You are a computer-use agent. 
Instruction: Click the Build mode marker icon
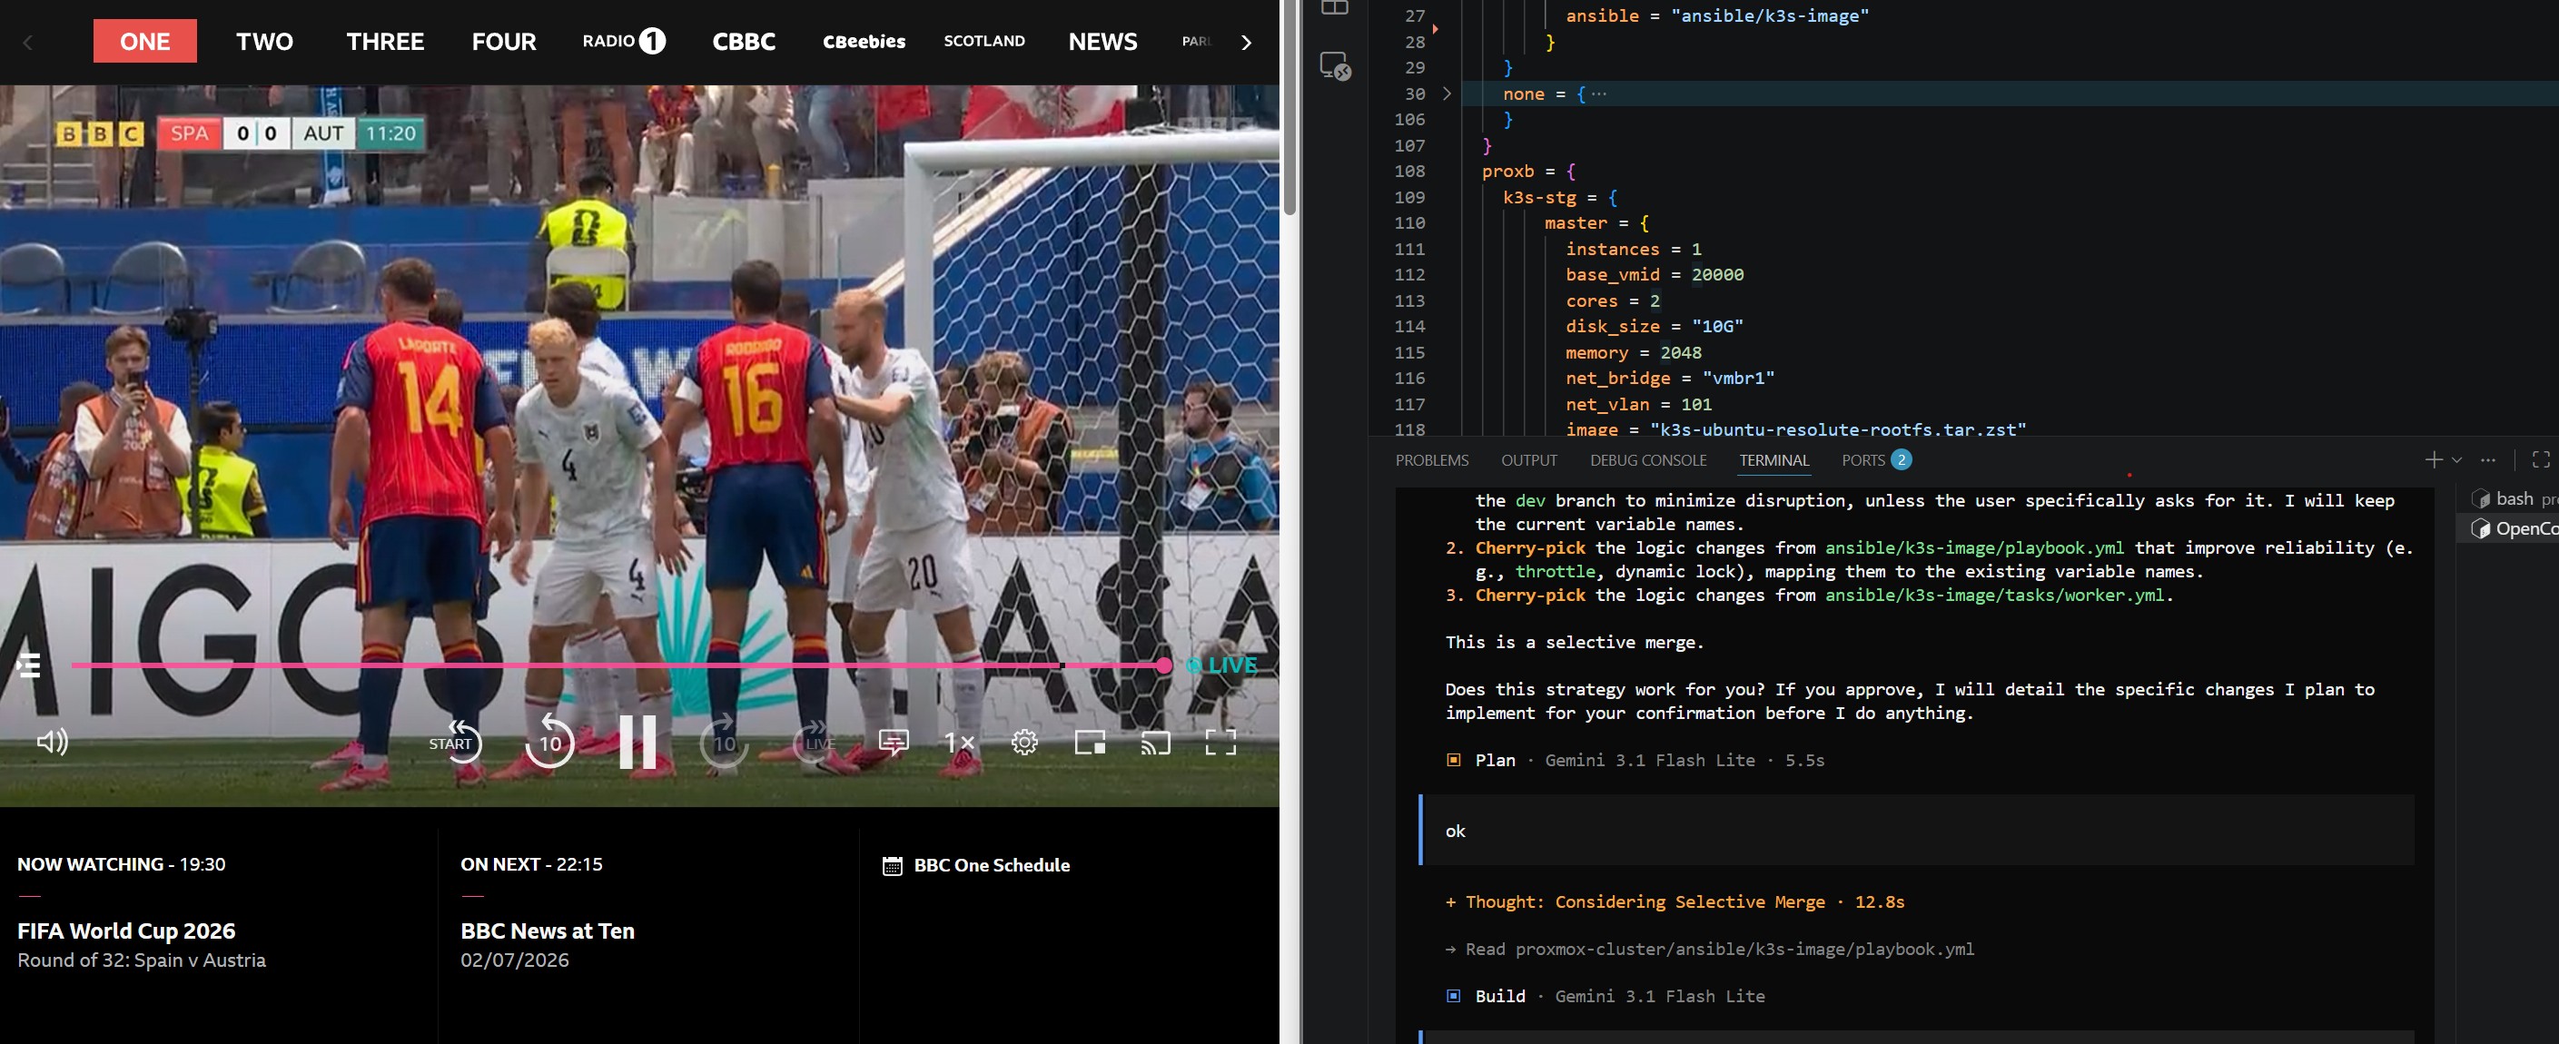coord(1453,995)
